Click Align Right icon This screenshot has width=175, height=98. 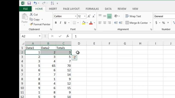click(x=109, y=23)
